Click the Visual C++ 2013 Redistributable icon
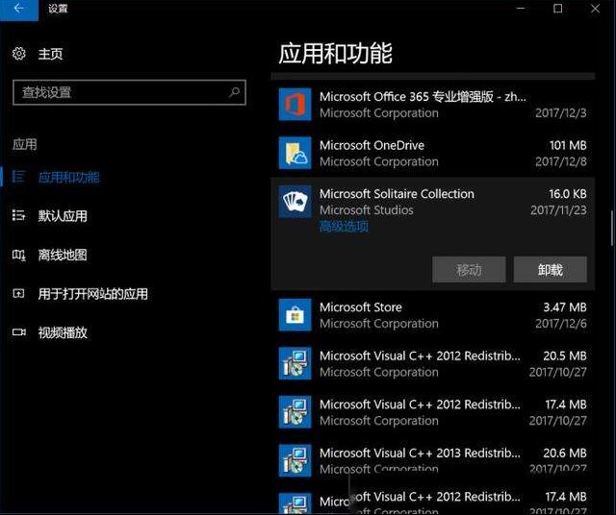 pyautogui.click(x=295, y=460)
